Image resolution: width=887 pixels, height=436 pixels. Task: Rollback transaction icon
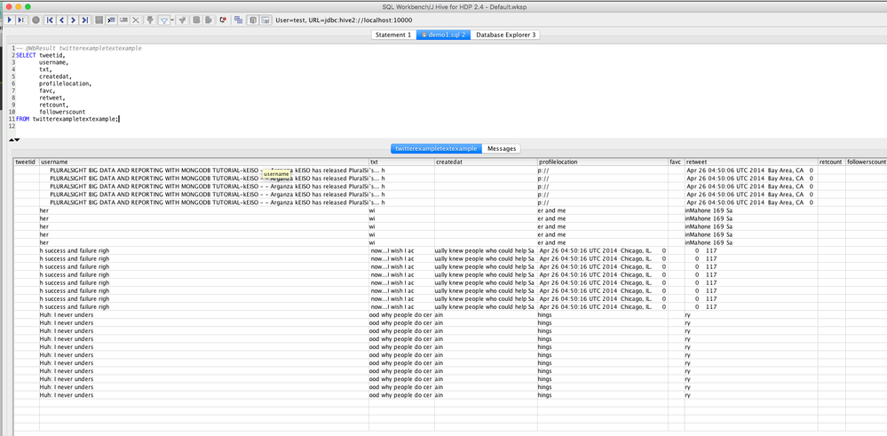[208, 20]
